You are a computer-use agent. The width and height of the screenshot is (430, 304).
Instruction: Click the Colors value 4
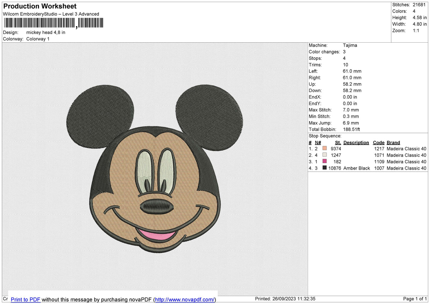pos(415,11)
